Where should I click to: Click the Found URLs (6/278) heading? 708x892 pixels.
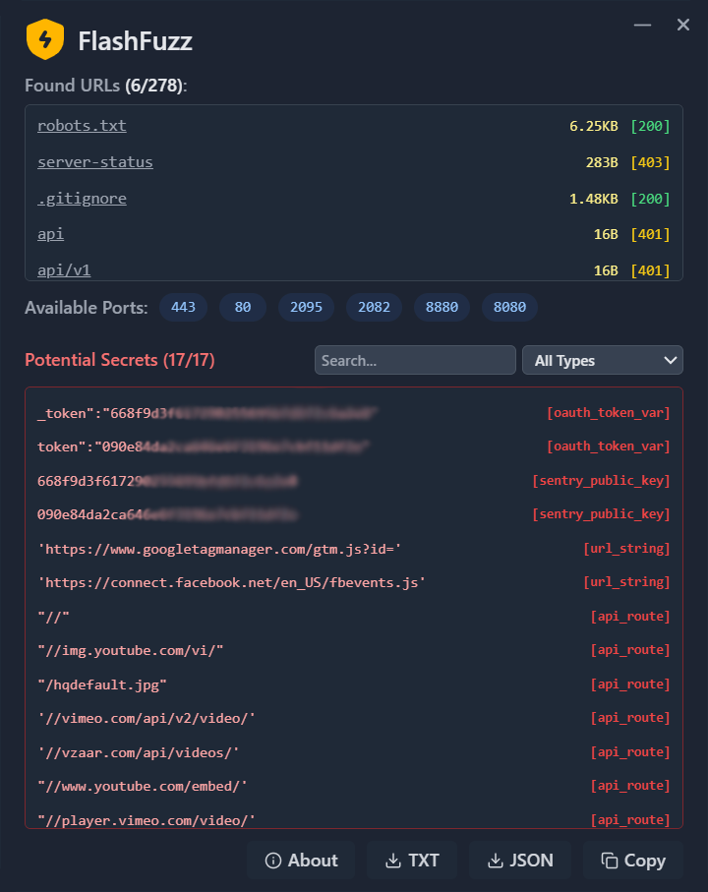click(106, 86)
